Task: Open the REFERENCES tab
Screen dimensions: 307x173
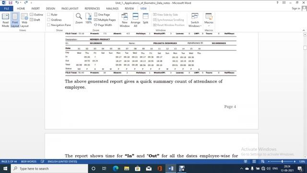Action: click(x=92, y=9)
